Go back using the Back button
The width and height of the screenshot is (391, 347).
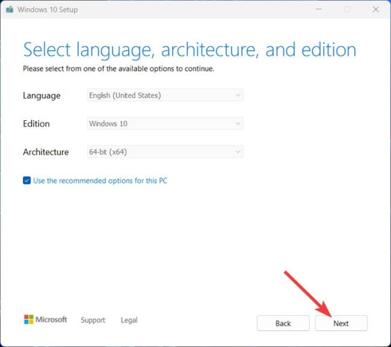pos(283,323)
